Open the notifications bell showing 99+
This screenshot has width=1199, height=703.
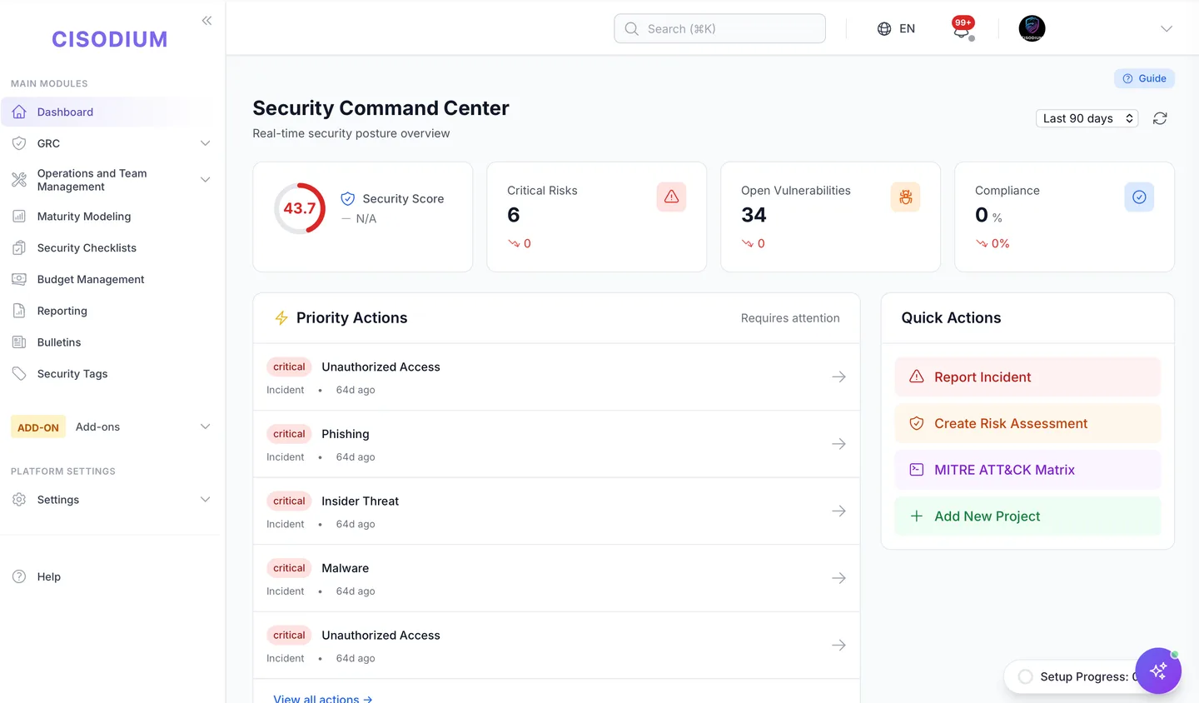coord(963,28)
